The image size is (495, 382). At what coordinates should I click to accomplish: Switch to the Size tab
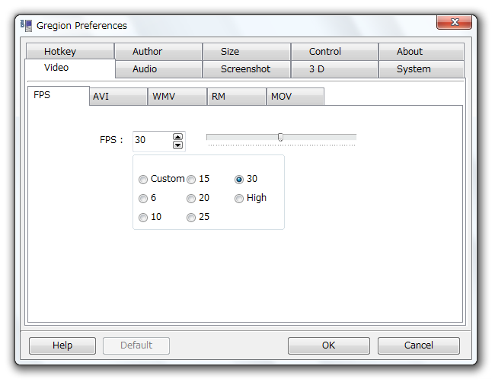point(247,52)
